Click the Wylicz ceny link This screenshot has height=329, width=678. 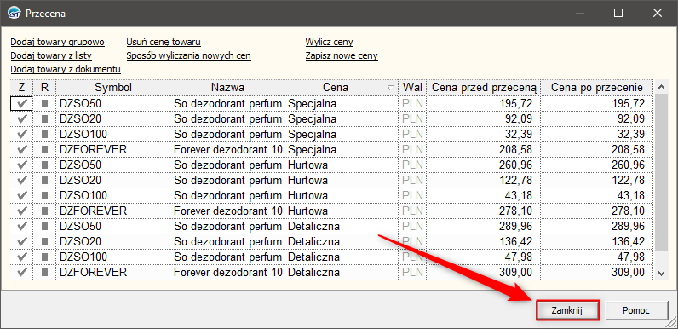[330, 42]
